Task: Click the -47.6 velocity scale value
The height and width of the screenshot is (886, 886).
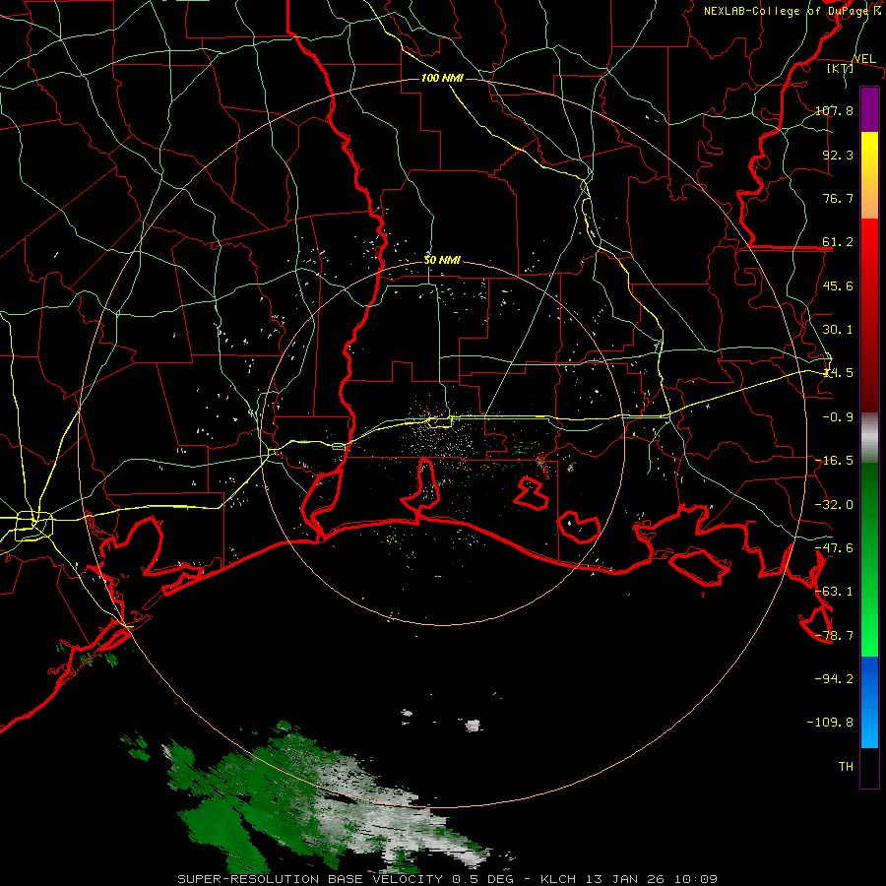Action: point(834,548)
